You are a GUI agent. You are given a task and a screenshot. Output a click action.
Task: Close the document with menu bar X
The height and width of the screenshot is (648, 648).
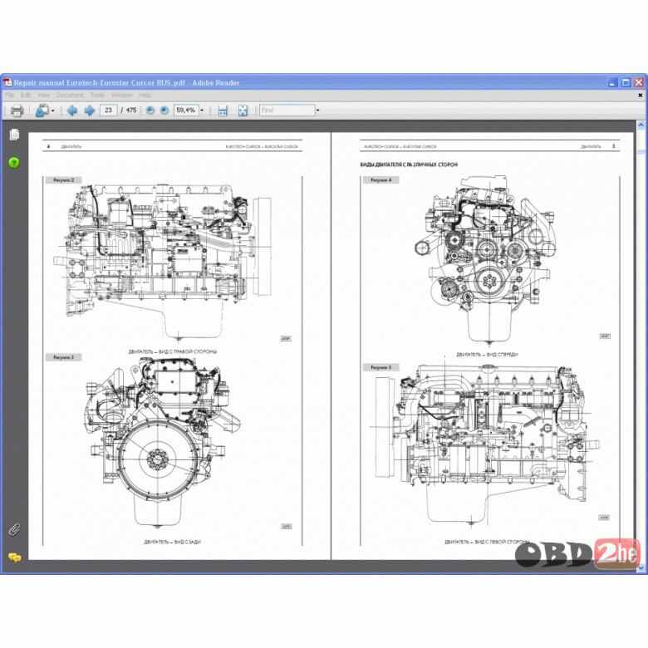(641, 95)
